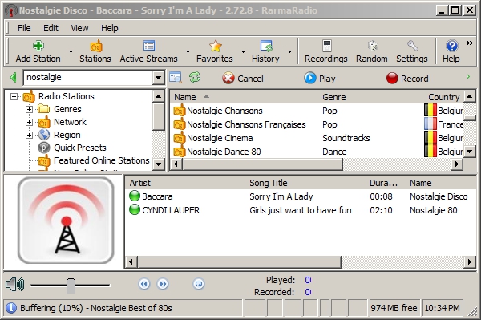Click the station list horizontal scrollbar thumb
The image size is (481, 320).
263,164
